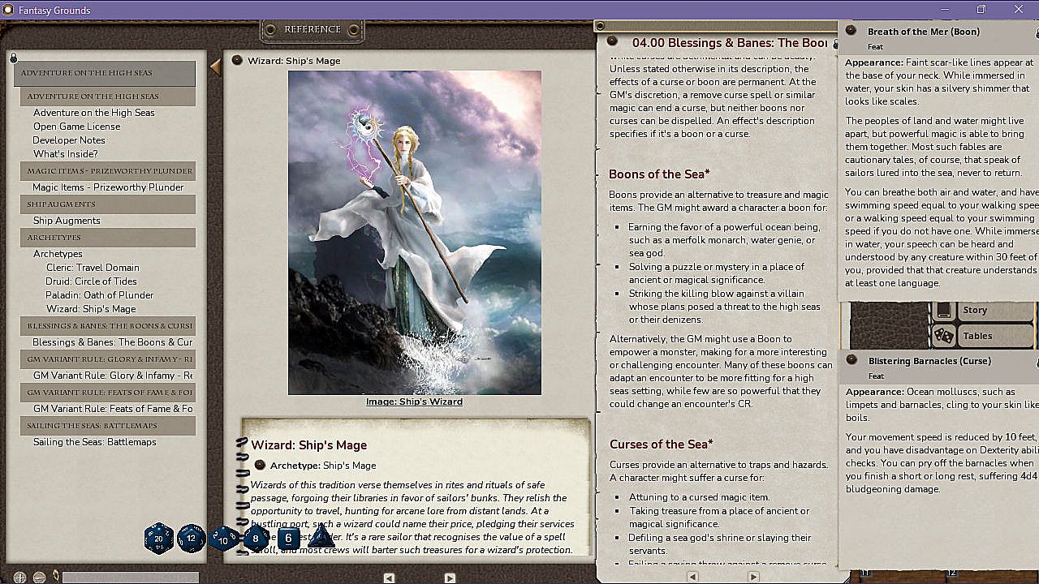Open the Open Game License page
1039x584 pixels.
tap(76, 127)
